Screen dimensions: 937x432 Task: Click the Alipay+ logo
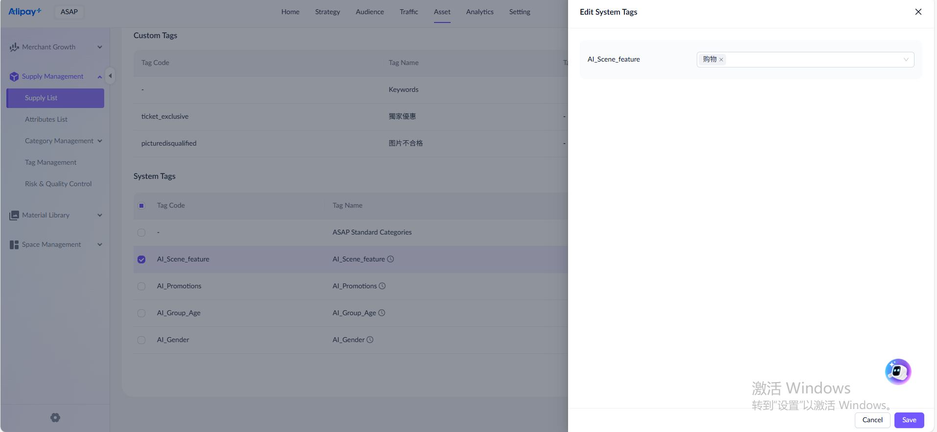coord(24,12)
